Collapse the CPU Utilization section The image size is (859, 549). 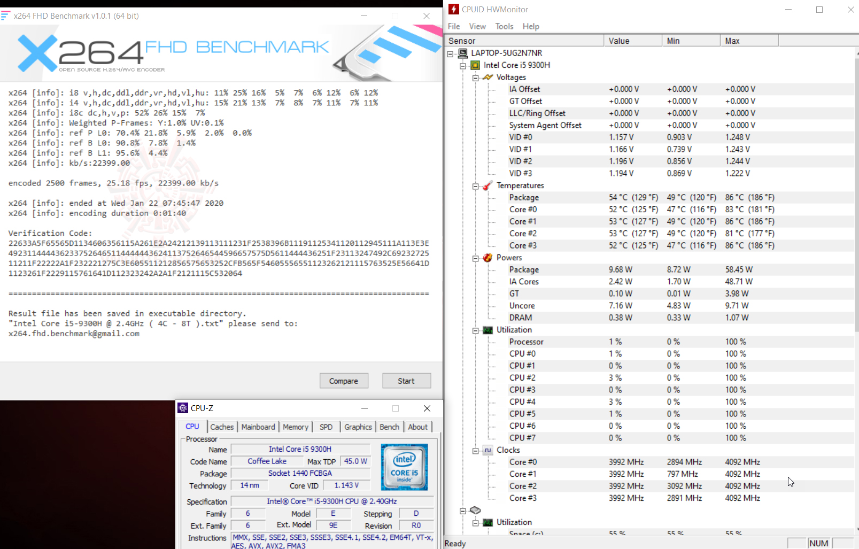[475, 330]
